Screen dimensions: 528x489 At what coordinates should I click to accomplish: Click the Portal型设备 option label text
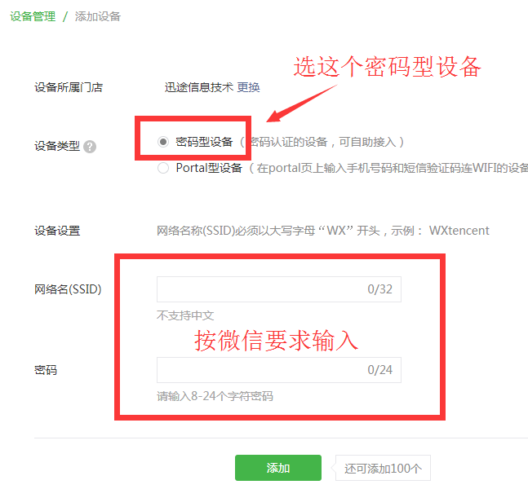pos(209,168)
